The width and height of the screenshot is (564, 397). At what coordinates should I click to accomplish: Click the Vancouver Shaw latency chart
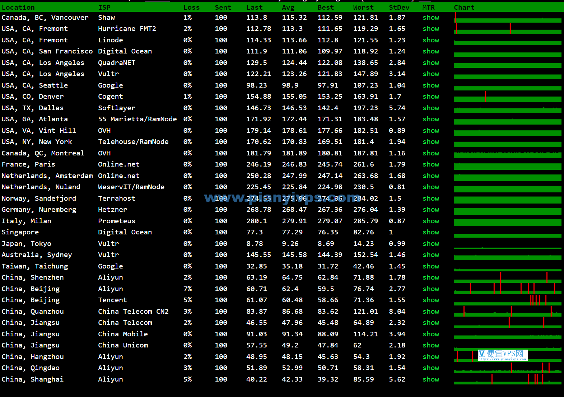[507, 18]
